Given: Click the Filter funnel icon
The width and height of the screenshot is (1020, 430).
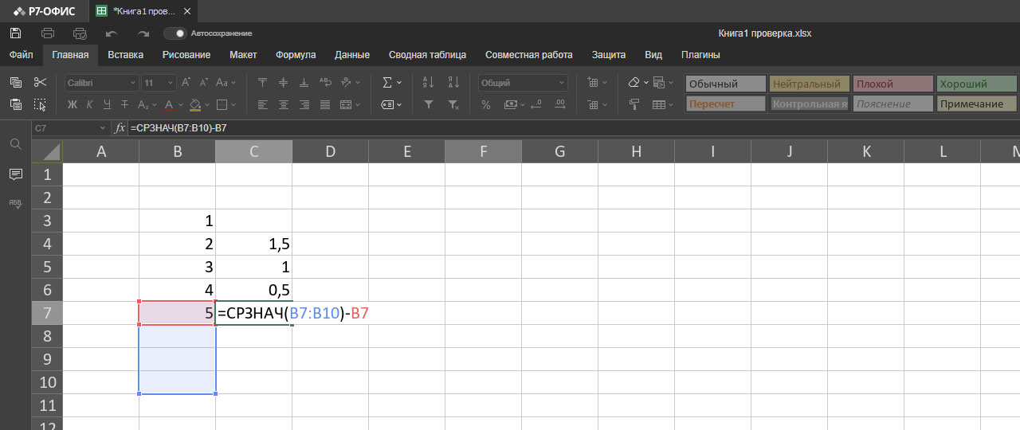Looking at the screenshot, I should pos(428,104).
